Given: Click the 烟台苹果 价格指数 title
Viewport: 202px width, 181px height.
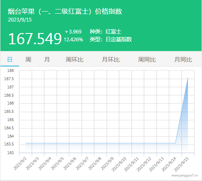Looking at the screenshot, I should pyautogui.click(x=65, y=11).
